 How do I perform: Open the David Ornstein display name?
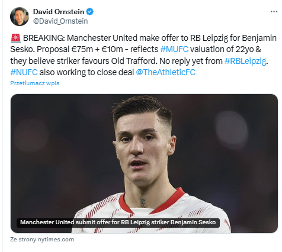(59, 12)
